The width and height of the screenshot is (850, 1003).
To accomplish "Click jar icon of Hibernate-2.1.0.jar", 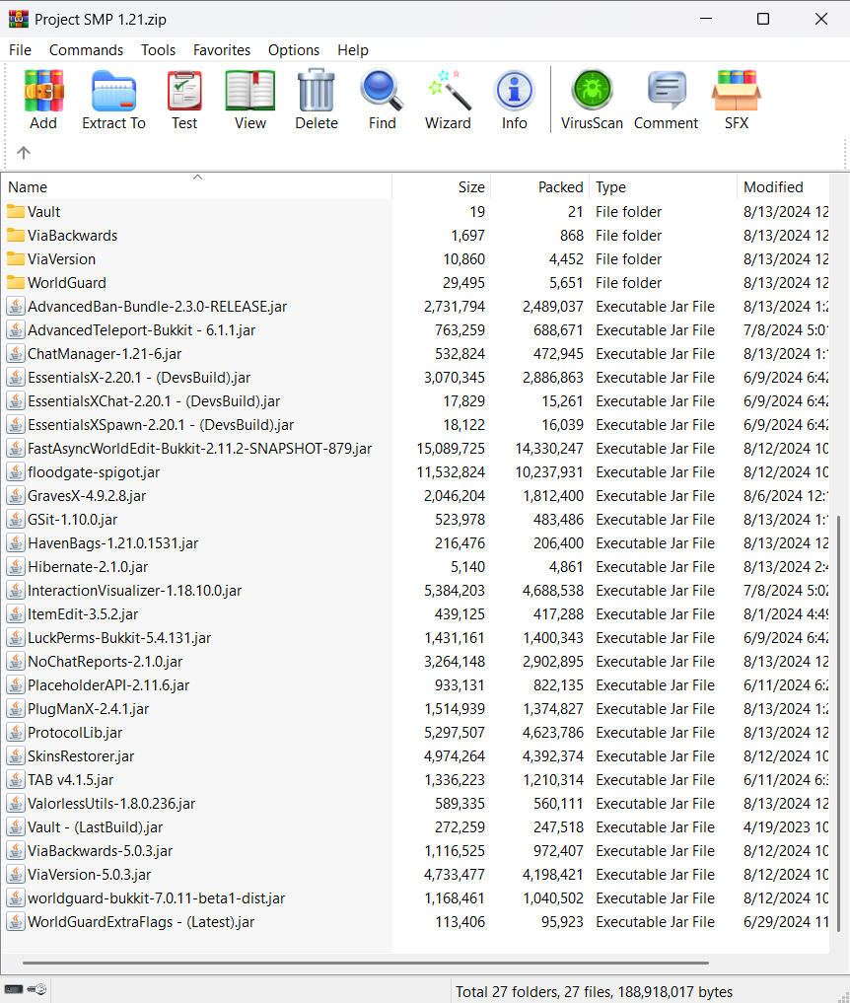I will (x=16, y=567).
